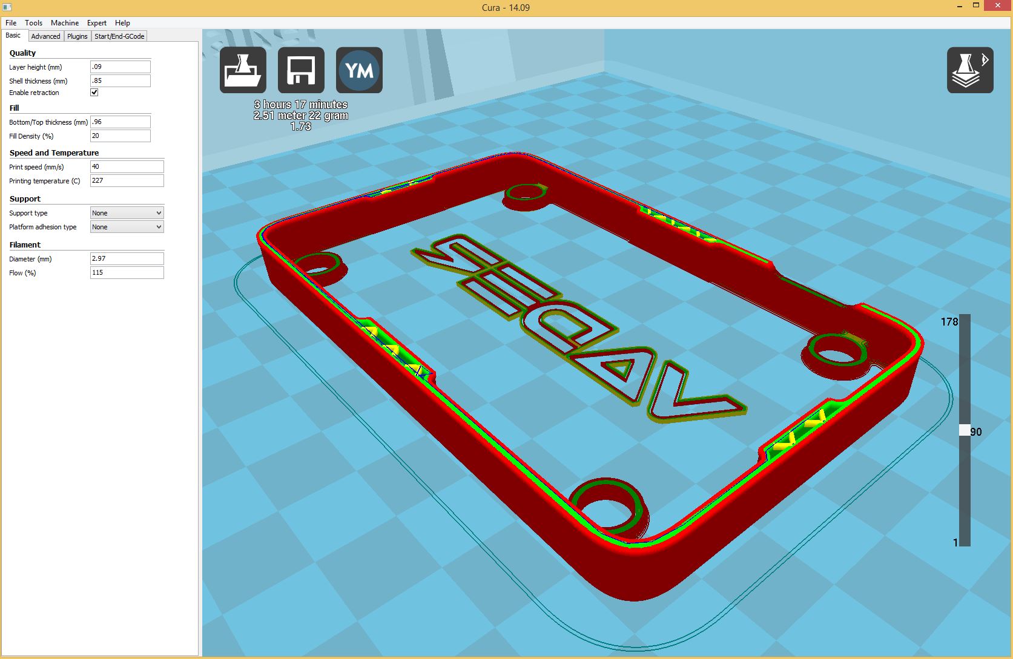
Task: Expand the Support type dropdown
Action: point(127,213)
